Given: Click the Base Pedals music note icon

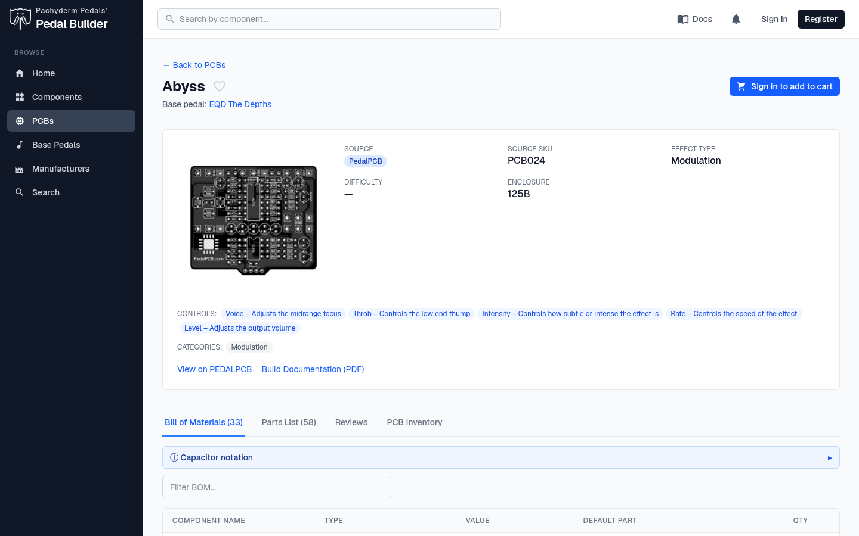Looking at the screenshot, I should [20, 145].
